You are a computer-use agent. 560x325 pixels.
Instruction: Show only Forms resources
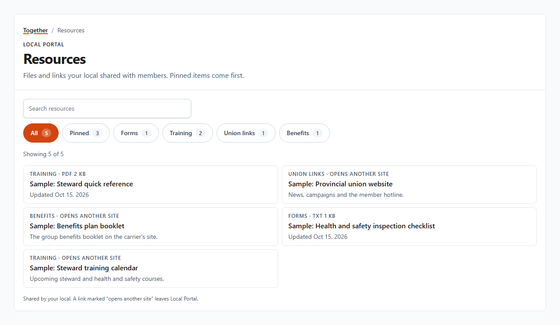click(136, 133)
